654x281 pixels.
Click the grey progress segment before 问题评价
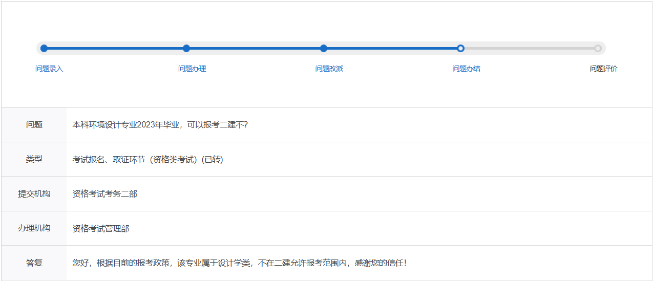[529, 49]
